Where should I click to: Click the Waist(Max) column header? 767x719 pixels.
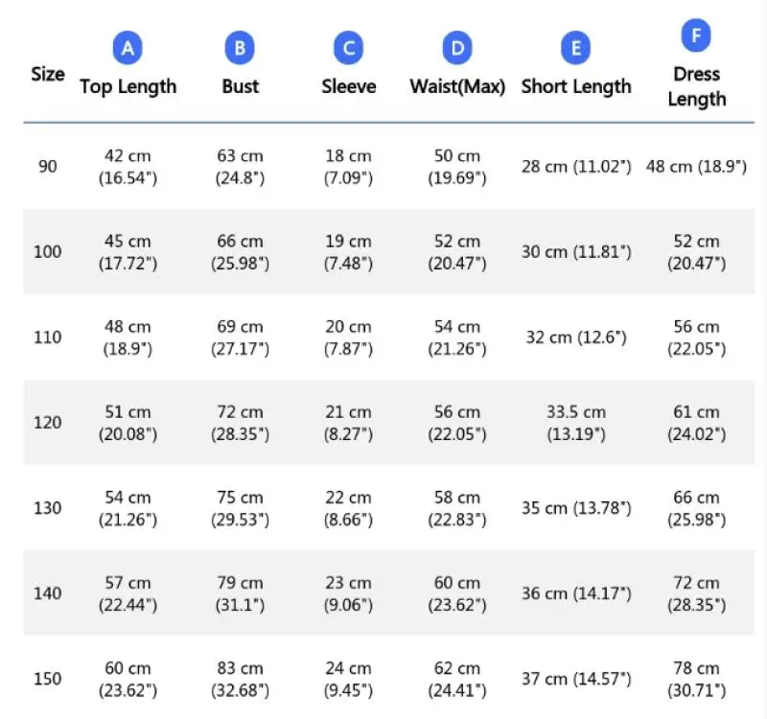coord(457,86)
